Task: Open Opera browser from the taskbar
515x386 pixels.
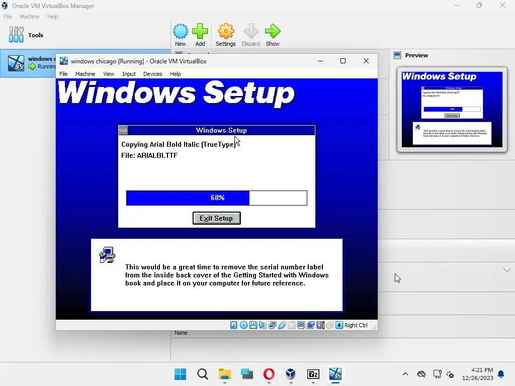Action: (x=269, y=374)
